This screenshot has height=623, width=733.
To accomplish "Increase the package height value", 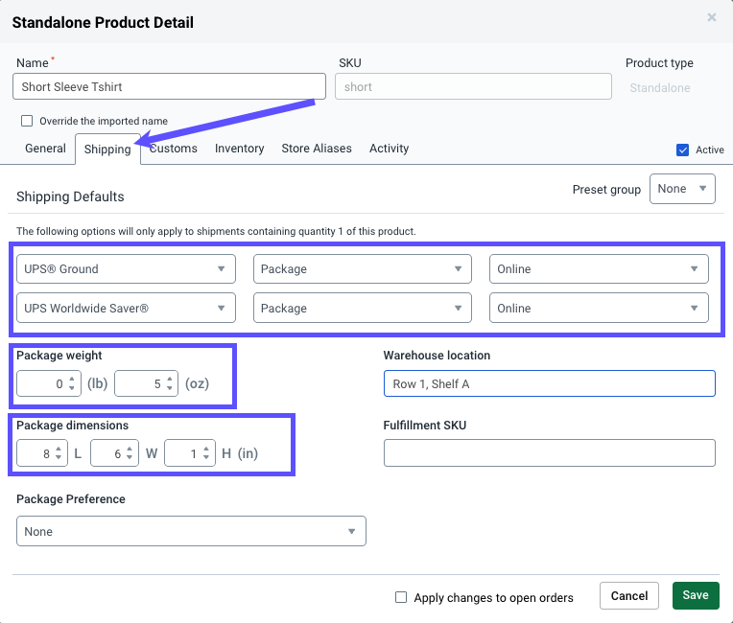I will (207, 448).
